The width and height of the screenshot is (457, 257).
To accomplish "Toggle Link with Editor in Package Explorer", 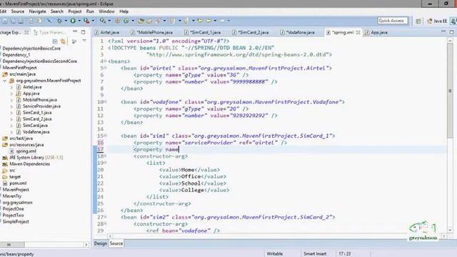I will click(x=64, y=41).
